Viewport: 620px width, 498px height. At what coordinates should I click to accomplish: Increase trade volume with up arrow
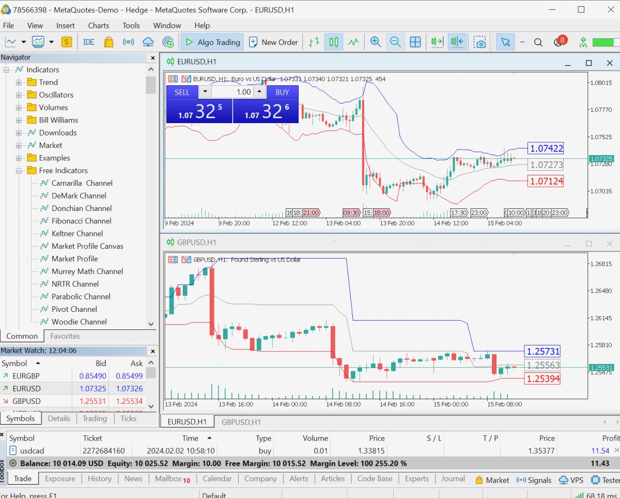coord(260,92)
